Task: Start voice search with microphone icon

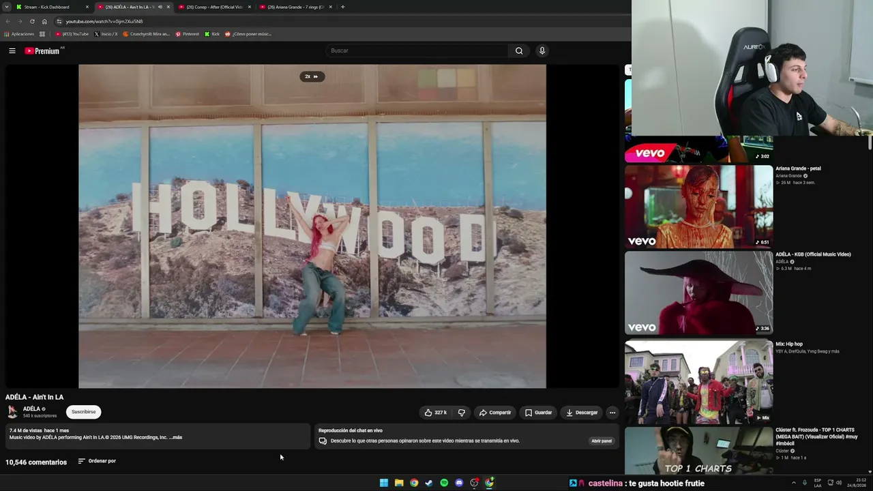Action: coord(542,50)
